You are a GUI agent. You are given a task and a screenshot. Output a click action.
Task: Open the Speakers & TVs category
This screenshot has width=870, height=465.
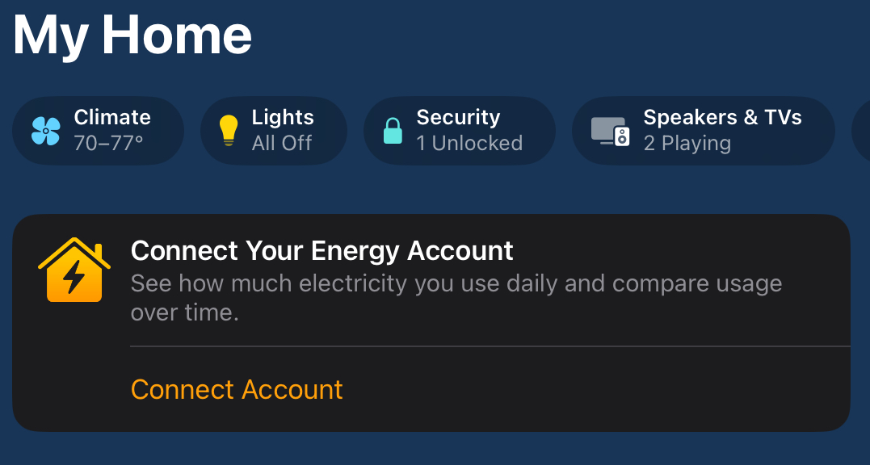(704, 131)
